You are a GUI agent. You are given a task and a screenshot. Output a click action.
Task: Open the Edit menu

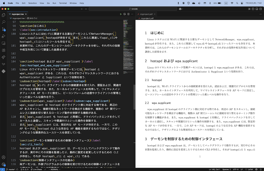click(23, 3)
